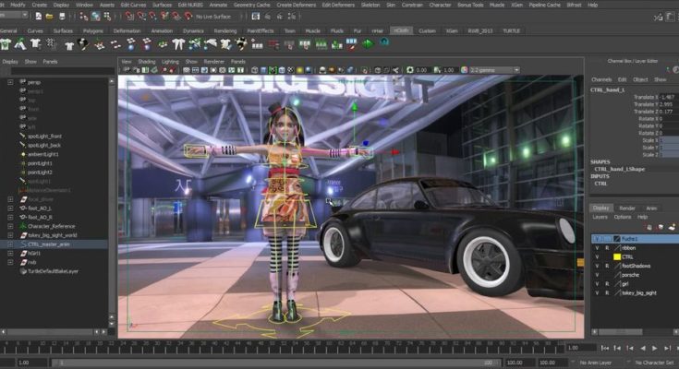
Task: Save the scene with the floppy disk icon
Action: coord(63,17)
